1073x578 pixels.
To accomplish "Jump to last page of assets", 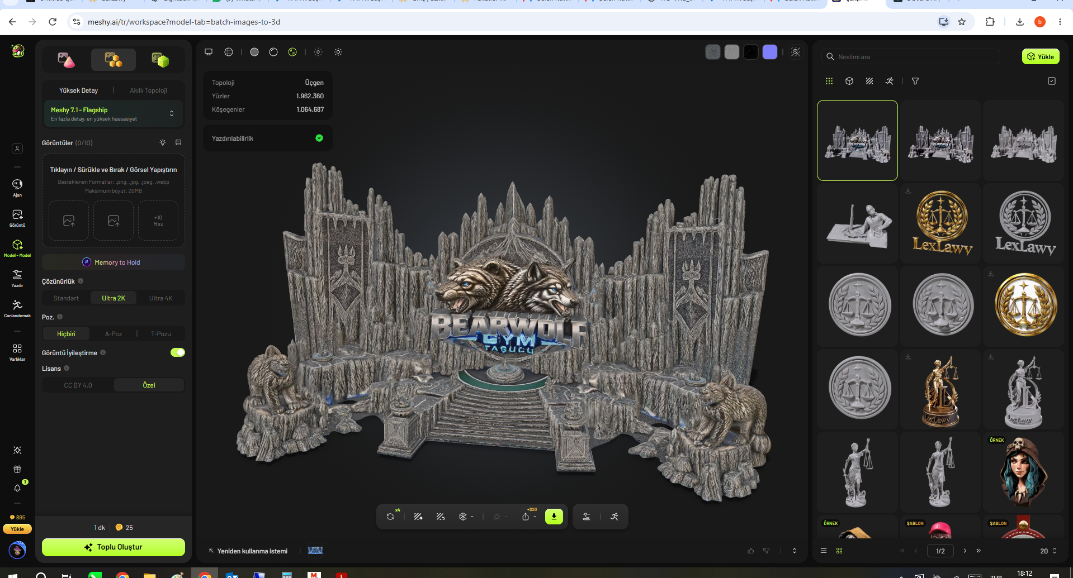I will 979,551.
